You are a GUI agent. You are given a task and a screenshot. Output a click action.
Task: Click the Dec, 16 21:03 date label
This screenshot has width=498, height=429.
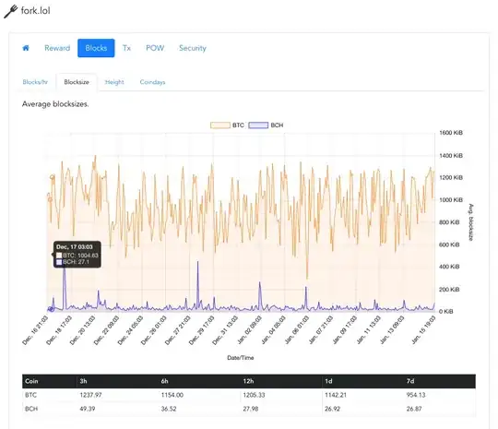click(x=35, y=330)
